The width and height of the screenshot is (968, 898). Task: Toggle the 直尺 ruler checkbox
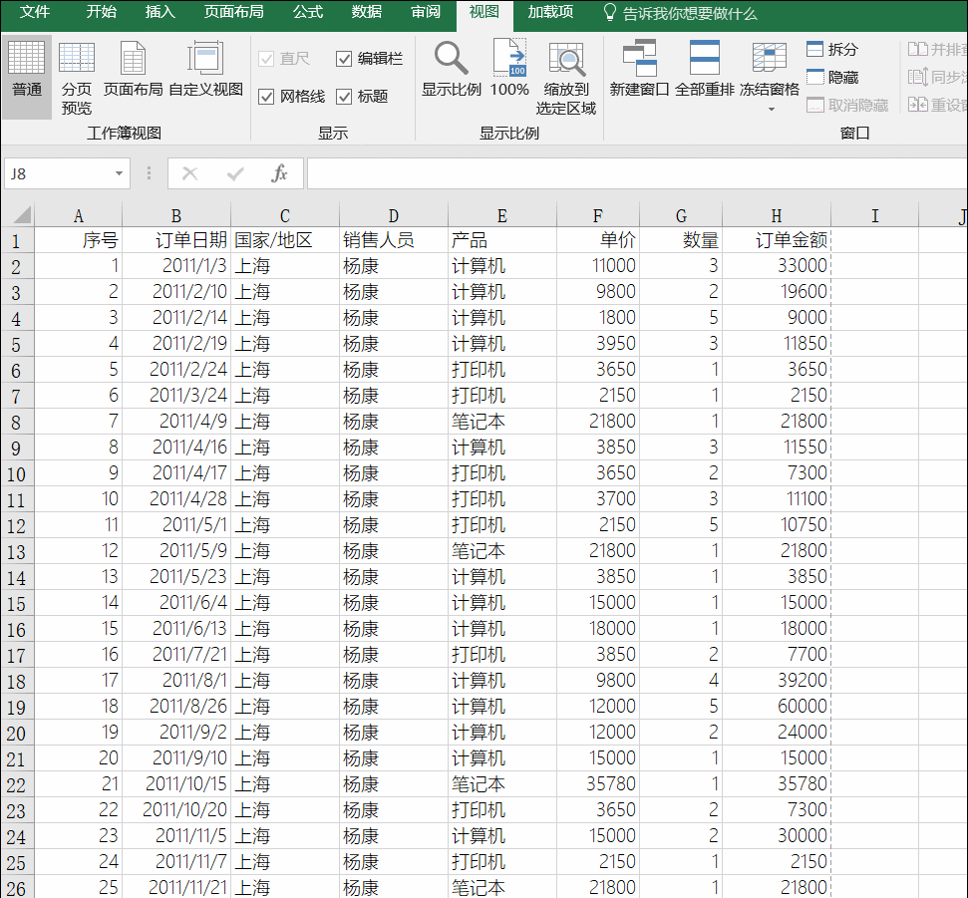266,59
